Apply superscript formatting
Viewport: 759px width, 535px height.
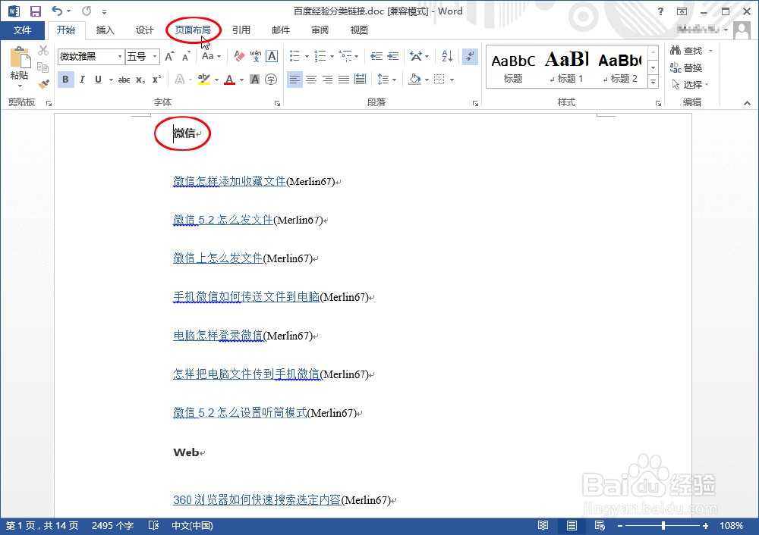(x=156, y=80)
